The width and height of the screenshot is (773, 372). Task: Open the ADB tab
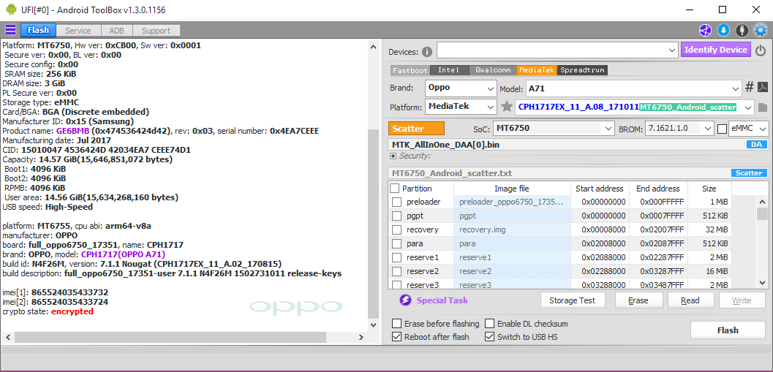point(117,31)
